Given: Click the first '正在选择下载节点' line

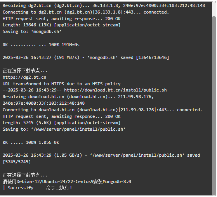Looking at the screenshot, I should click(25, 71).
